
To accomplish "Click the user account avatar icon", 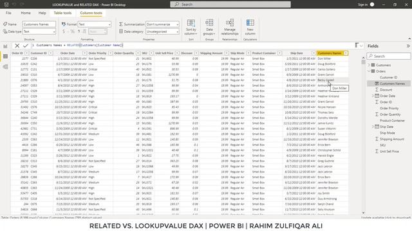I will click(372, 4).
